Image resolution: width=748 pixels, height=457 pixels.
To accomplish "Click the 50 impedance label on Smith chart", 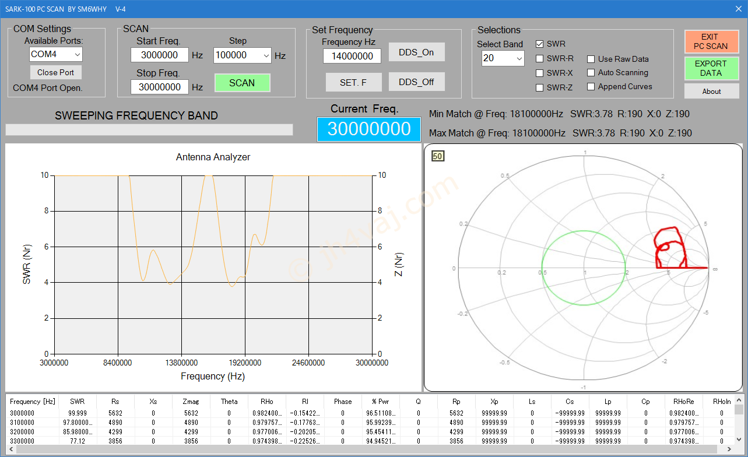I will [x=438, y=156].
